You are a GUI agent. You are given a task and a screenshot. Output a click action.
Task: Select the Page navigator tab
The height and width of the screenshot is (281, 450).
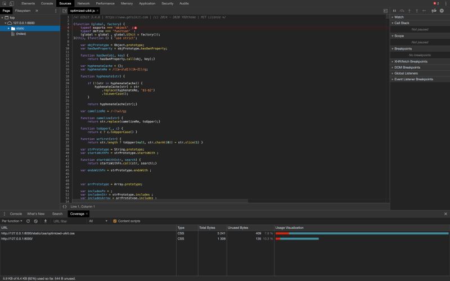coord(6,11)
